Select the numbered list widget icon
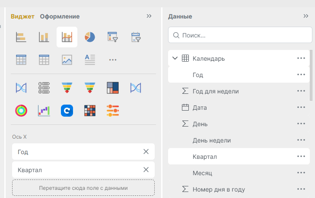 point(44,88)
